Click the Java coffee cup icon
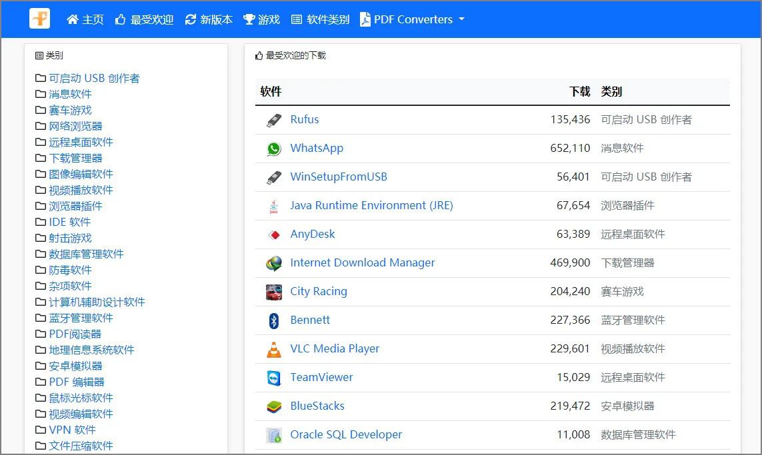Viewport: 762px width, 455px height. 273,206
